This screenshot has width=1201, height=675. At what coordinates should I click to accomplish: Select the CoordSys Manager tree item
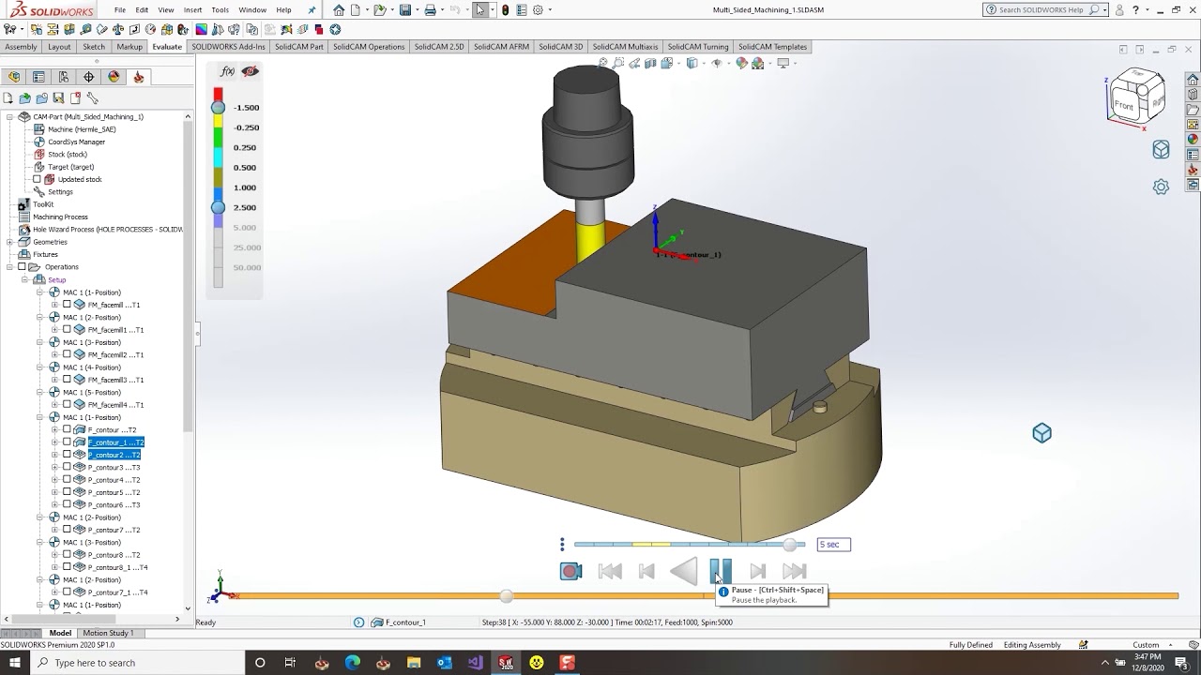(x=76, y=142)
